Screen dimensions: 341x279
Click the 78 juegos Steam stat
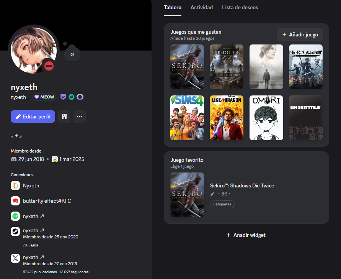[31, 245]
